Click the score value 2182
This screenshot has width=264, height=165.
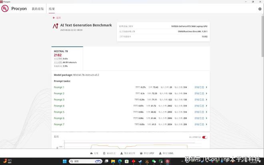click(x=58, y=55)
